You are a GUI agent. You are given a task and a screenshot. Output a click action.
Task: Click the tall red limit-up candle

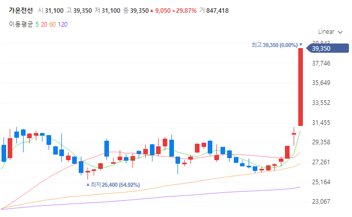[x=300, y=87]
